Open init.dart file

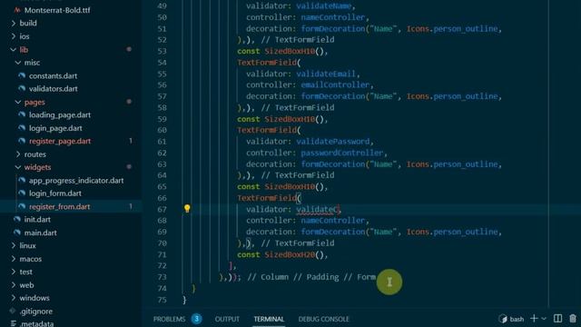[37, 220]
